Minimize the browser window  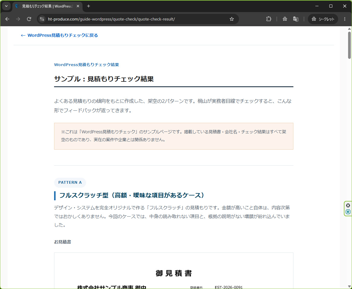pyautogui.click(x=317, y=6)
